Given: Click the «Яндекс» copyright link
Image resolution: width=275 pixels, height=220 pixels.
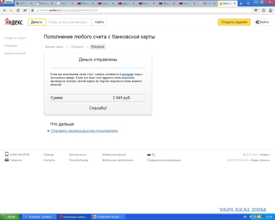Looking at the screenshot, I should pos(264,155).
